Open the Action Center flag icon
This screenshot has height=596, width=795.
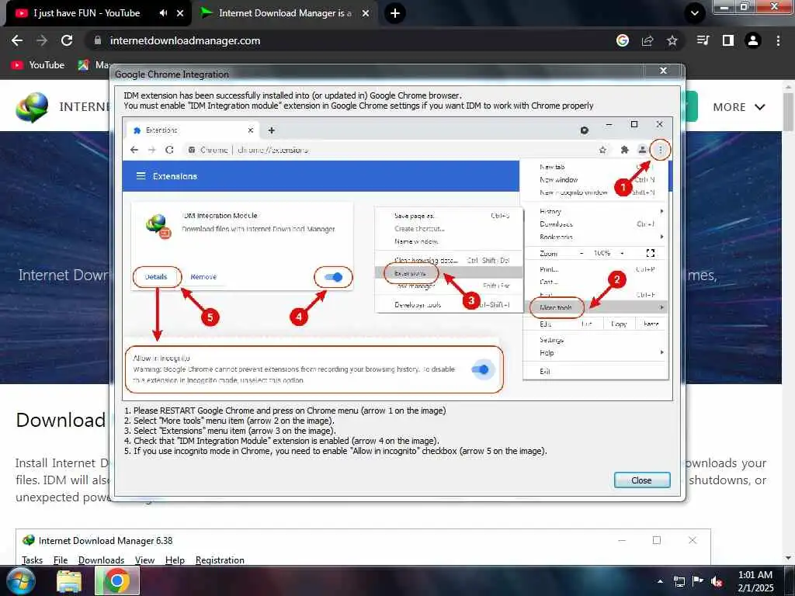point(698,582)
